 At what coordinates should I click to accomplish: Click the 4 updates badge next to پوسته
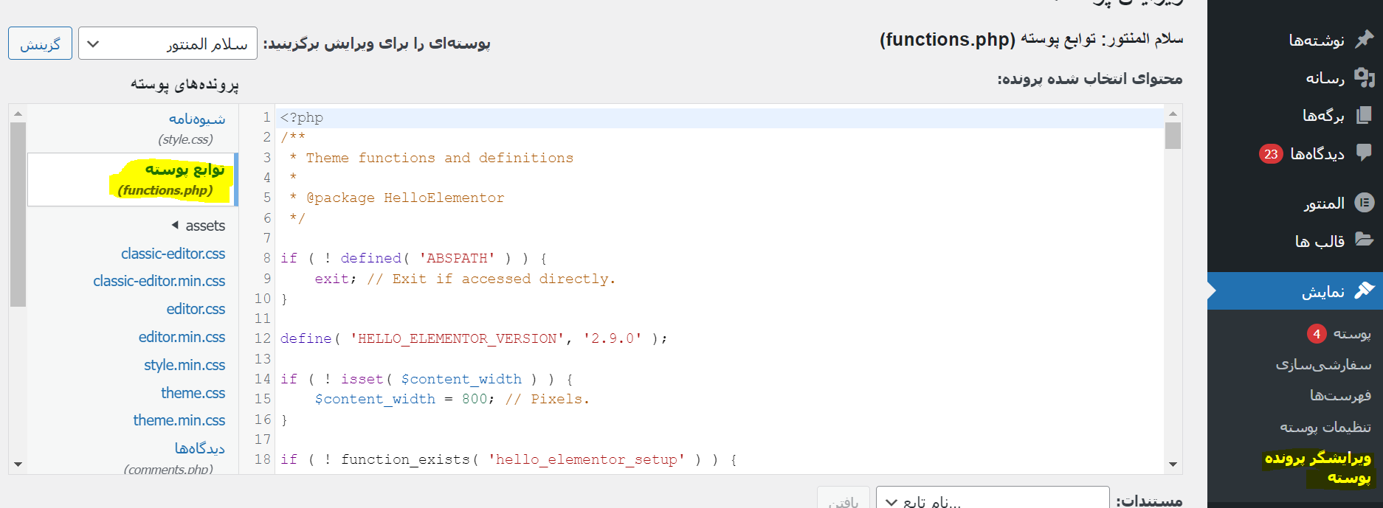[x=1317, y=334]
